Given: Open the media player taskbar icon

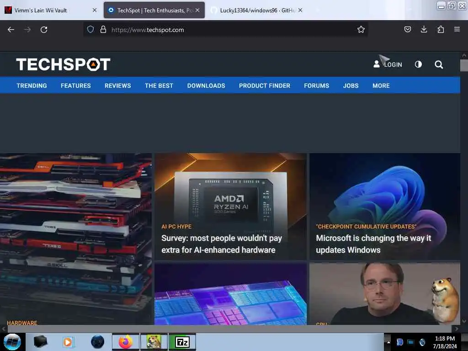Looking at the screenshot, I should [68, 342].
